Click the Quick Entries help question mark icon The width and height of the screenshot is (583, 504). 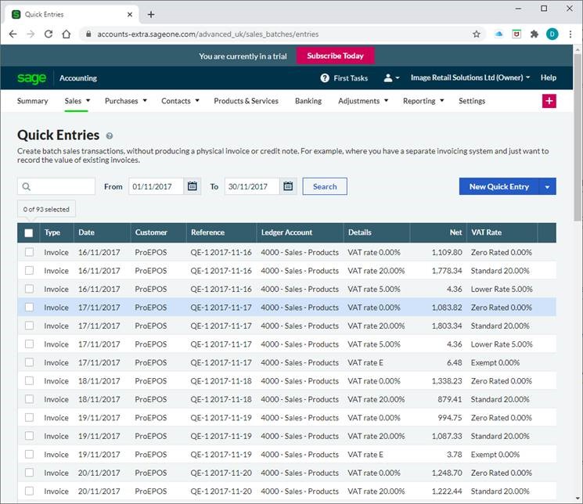click(x=110, y=136)
